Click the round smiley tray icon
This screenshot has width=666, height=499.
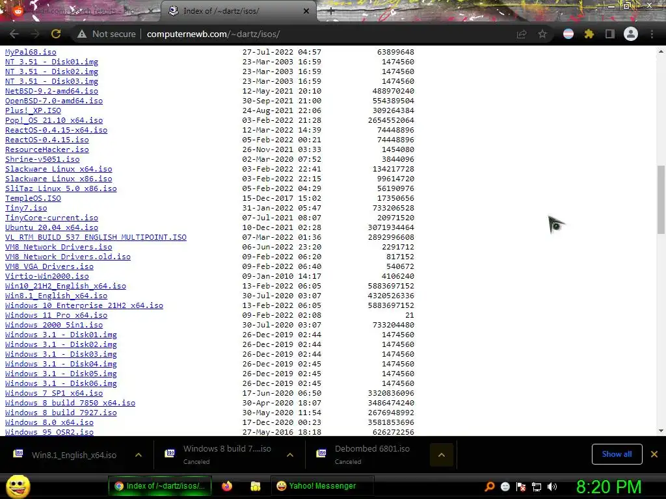[505, 487]
